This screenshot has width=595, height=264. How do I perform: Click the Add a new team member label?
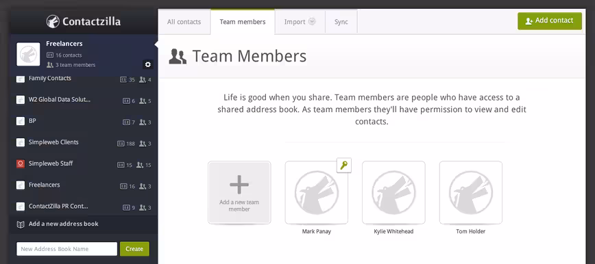tap(239, 206)
